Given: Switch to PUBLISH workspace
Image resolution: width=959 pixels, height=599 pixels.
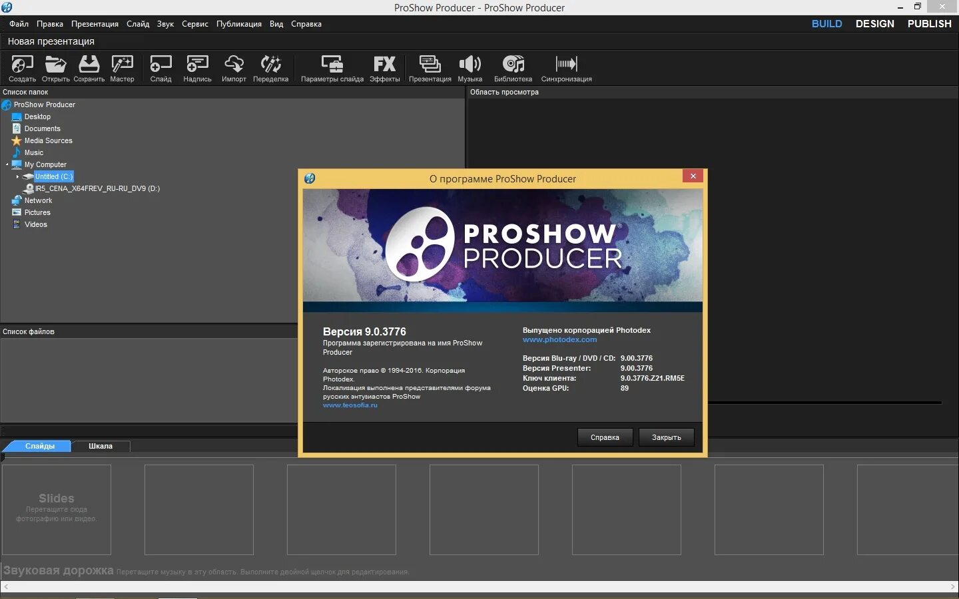Looking at the screenshot, I should [x=929, y=24].
